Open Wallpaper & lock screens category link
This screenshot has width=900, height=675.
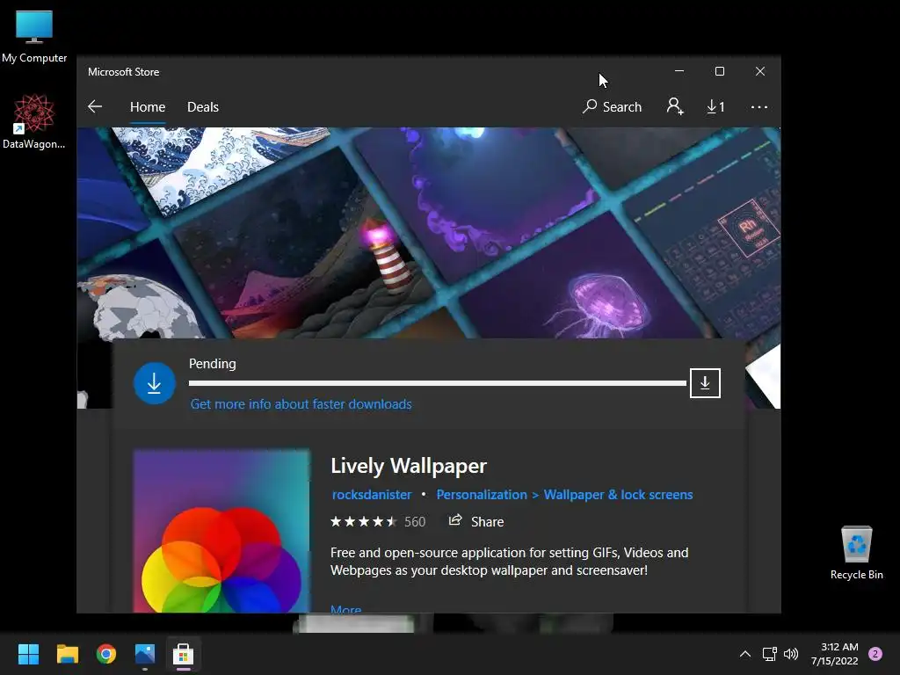(618, 495)
